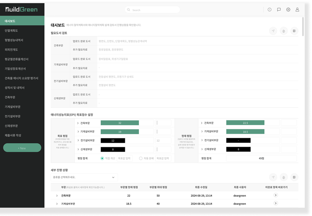The image size is (312, 216).
Task: Click the send icon above 필요도서 검토
Action: point(273,31)
